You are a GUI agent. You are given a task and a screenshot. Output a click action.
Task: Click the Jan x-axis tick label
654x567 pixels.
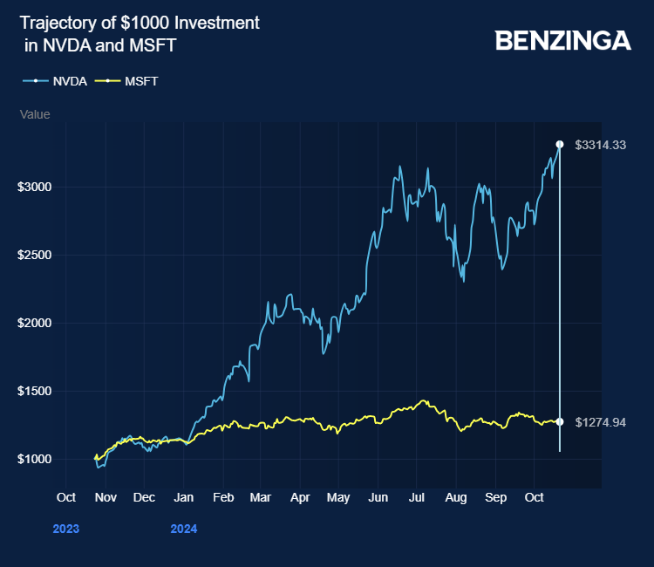point(183,497)
